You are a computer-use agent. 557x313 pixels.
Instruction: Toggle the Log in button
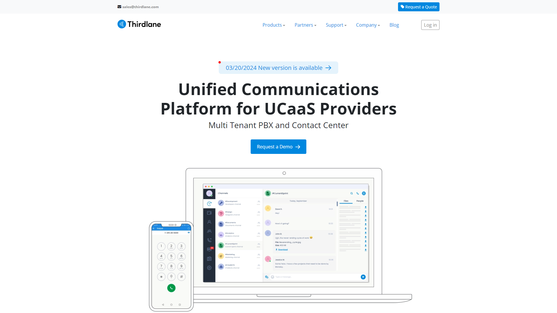430,25
